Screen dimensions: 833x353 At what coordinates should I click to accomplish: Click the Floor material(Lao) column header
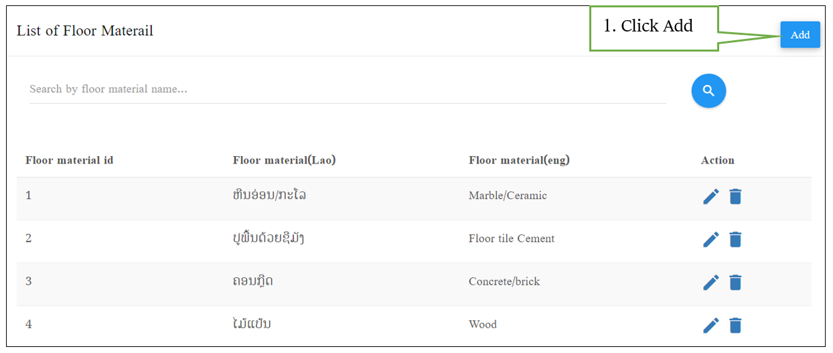point(284,160)
